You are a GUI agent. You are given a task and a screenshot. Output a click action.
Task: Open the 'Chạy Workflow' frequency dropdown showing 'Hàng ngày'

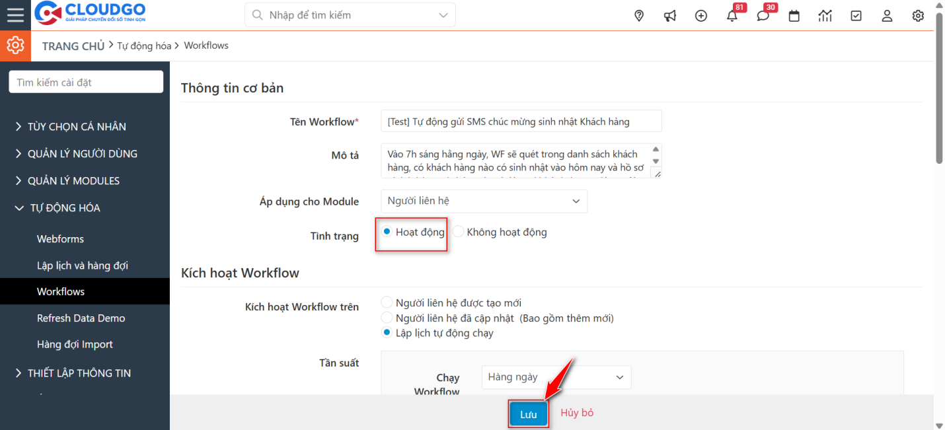tap(556, 376)
